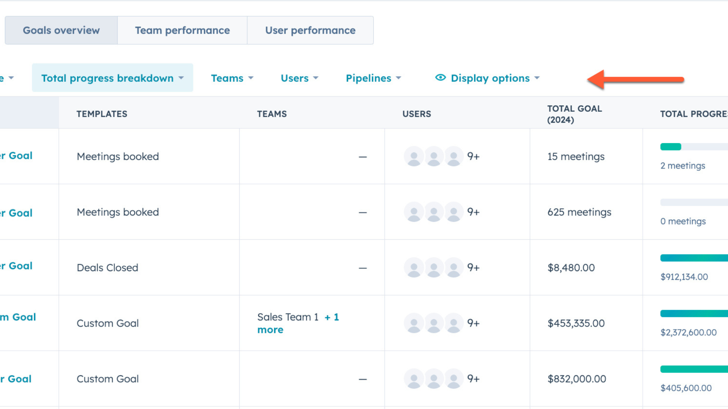The height and width of the screenshot is (409, 728).
Task: Switch to the User performance tab
Action: [x=310, y=30]
